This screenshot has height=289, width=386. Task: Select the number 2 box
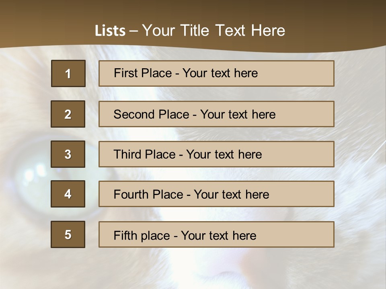tap(68, 114)
